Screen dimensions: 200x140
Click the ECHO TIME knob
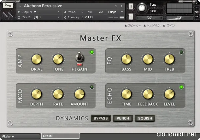tap(126, 94)
